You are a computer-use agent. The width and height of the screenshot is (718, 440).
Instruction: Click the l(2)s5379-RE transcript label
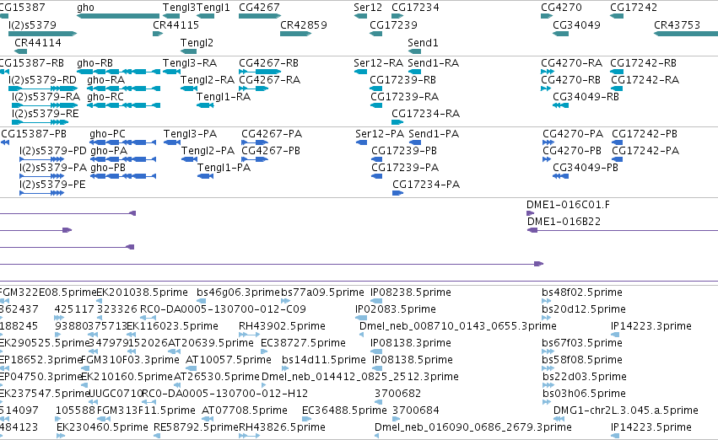(x=46, y=114)
